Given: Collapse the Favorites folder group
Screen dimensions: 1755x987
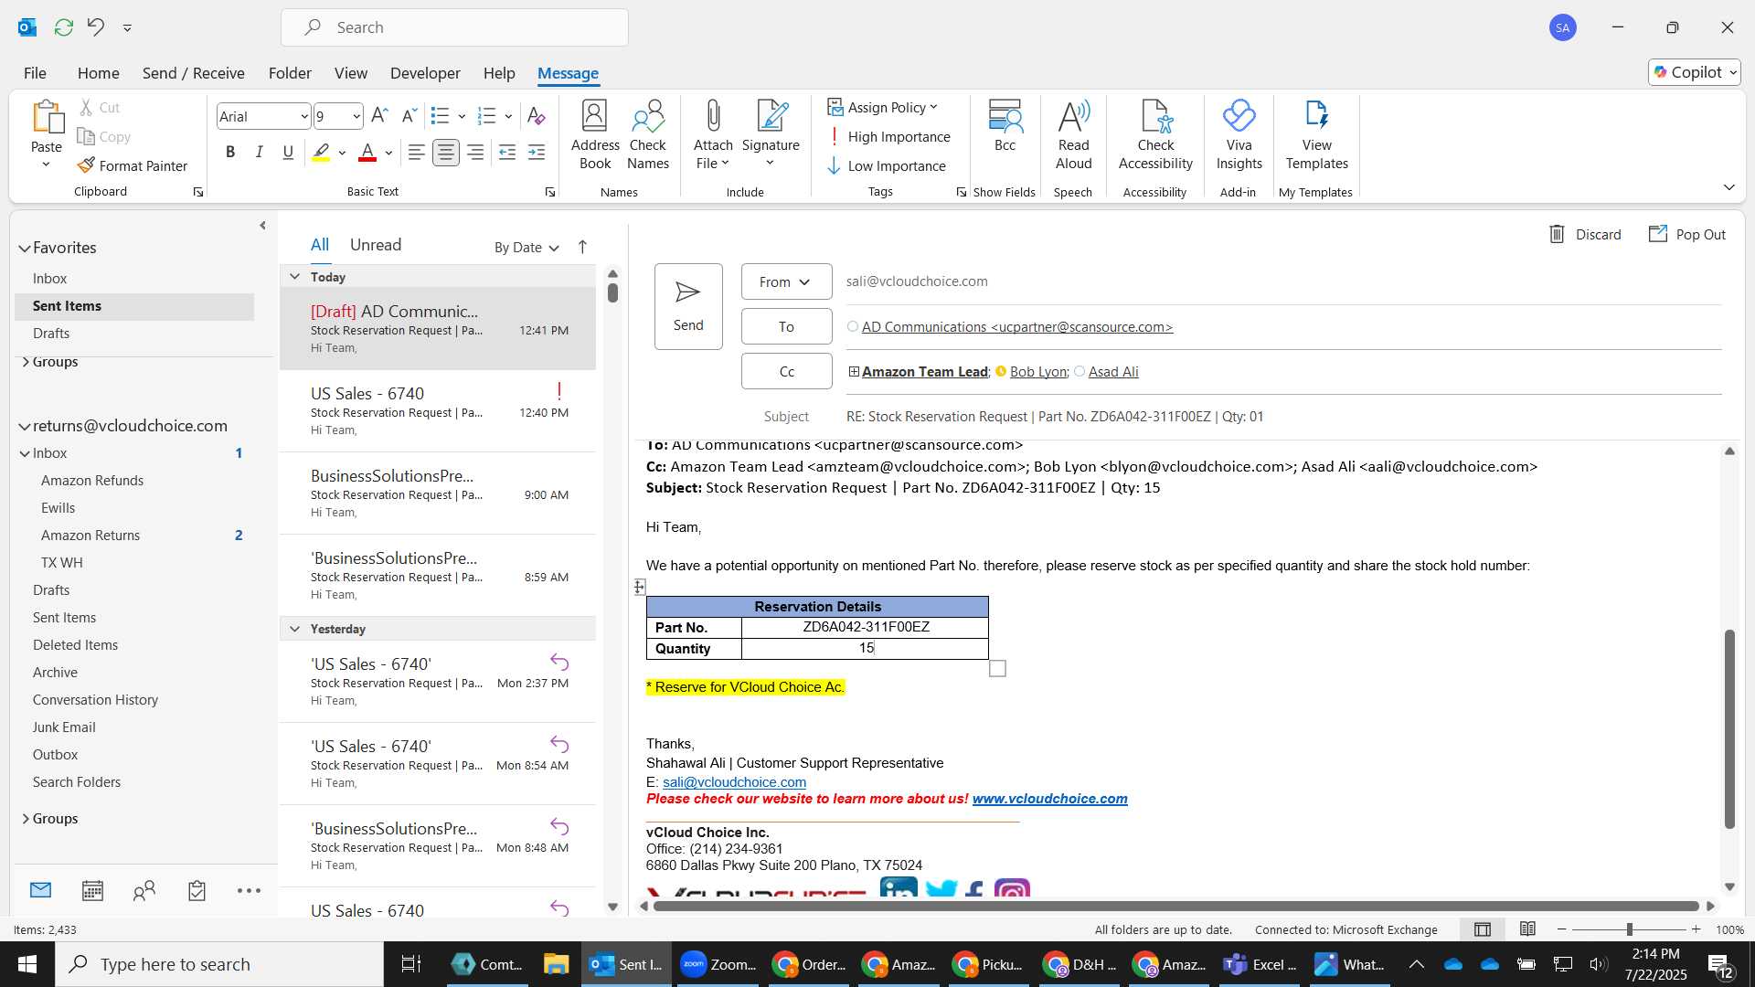Looking at the screenshot, I should (25, 248).
